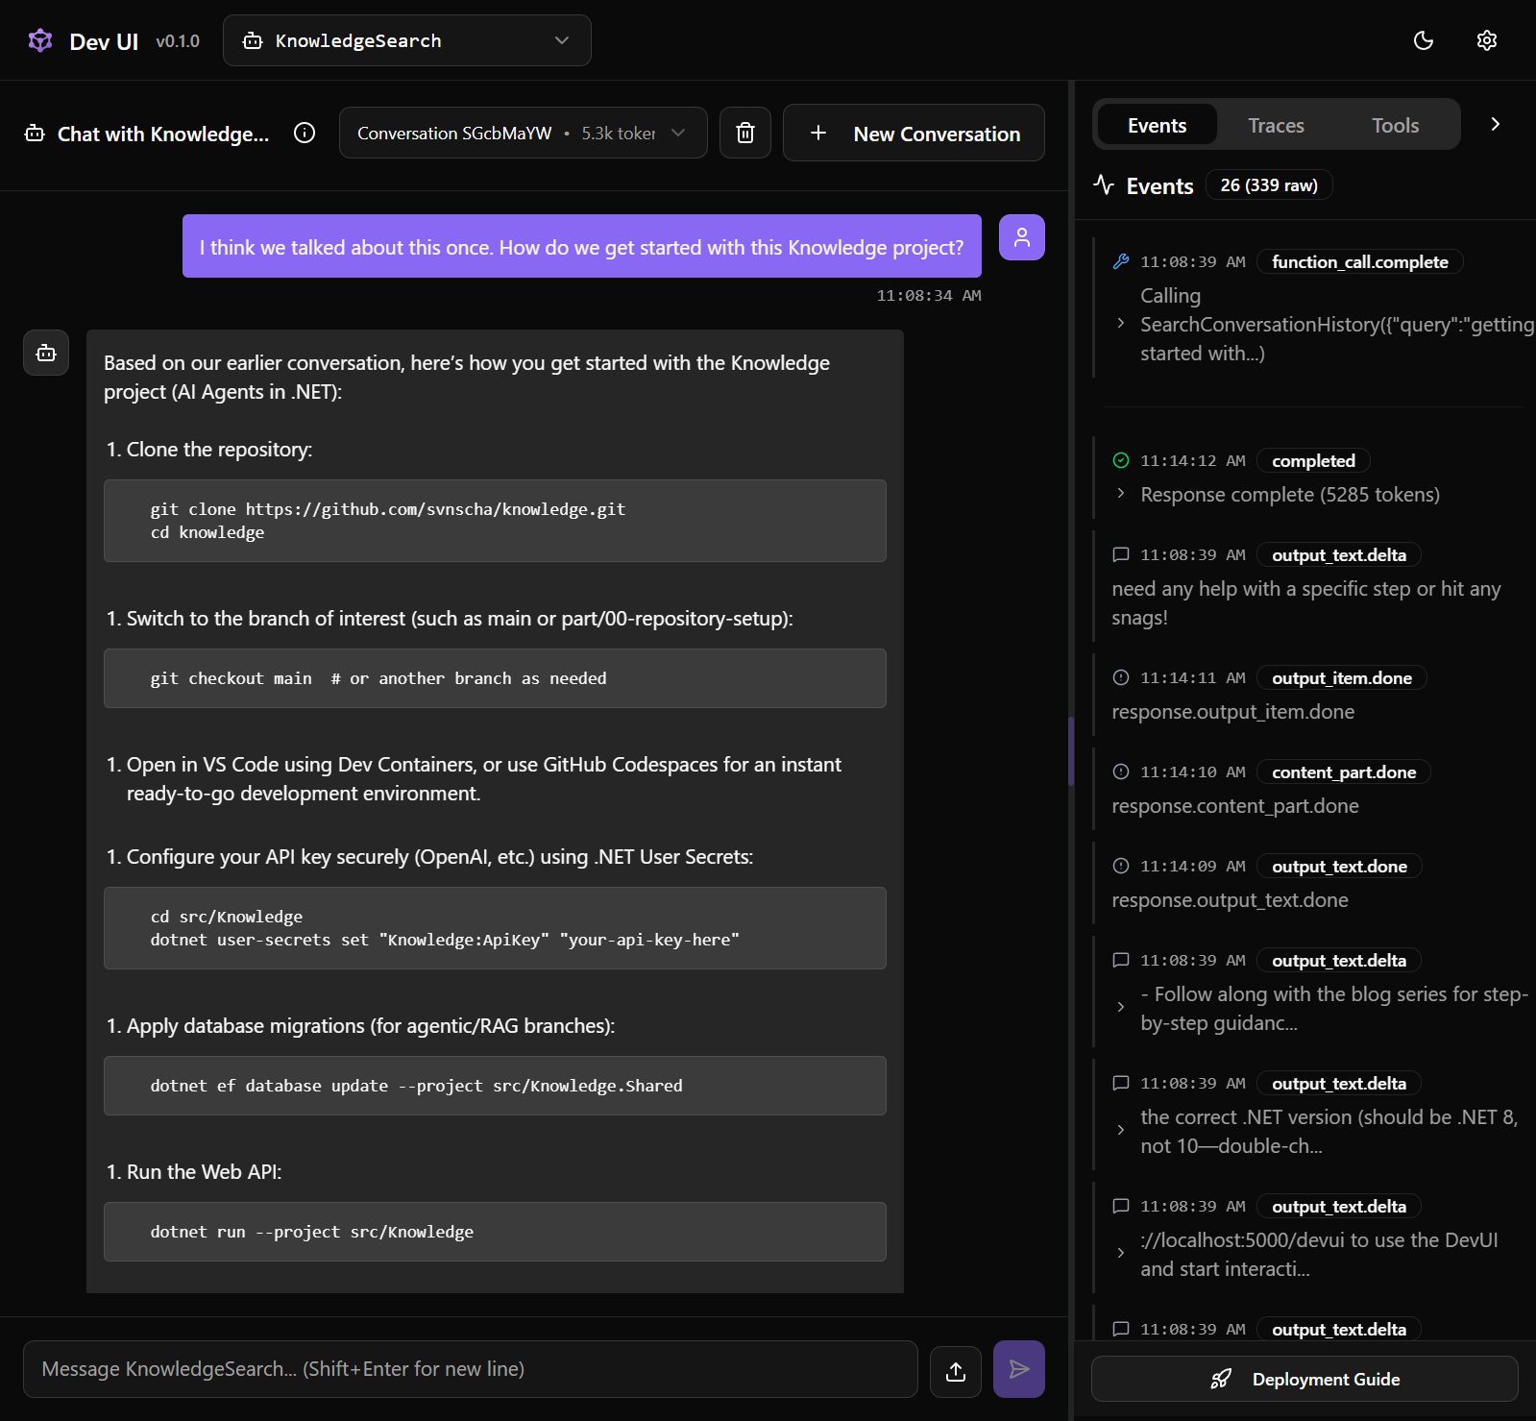Expand the Response complete event details
The width and height of the screenshot is (1536, 1421).
(x=1121, y=494)
